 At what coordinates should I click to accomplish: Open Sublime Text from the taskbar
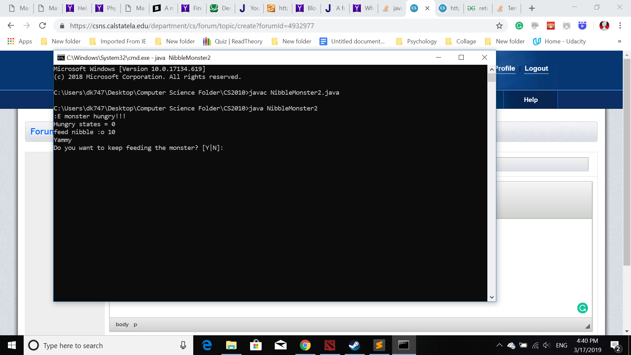379,345
